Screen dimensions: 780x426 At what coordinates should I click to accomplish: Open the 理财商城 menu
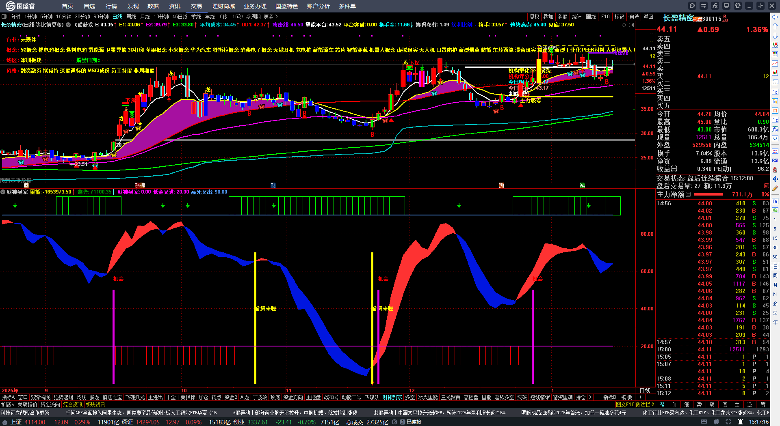(x=223, y=6)
